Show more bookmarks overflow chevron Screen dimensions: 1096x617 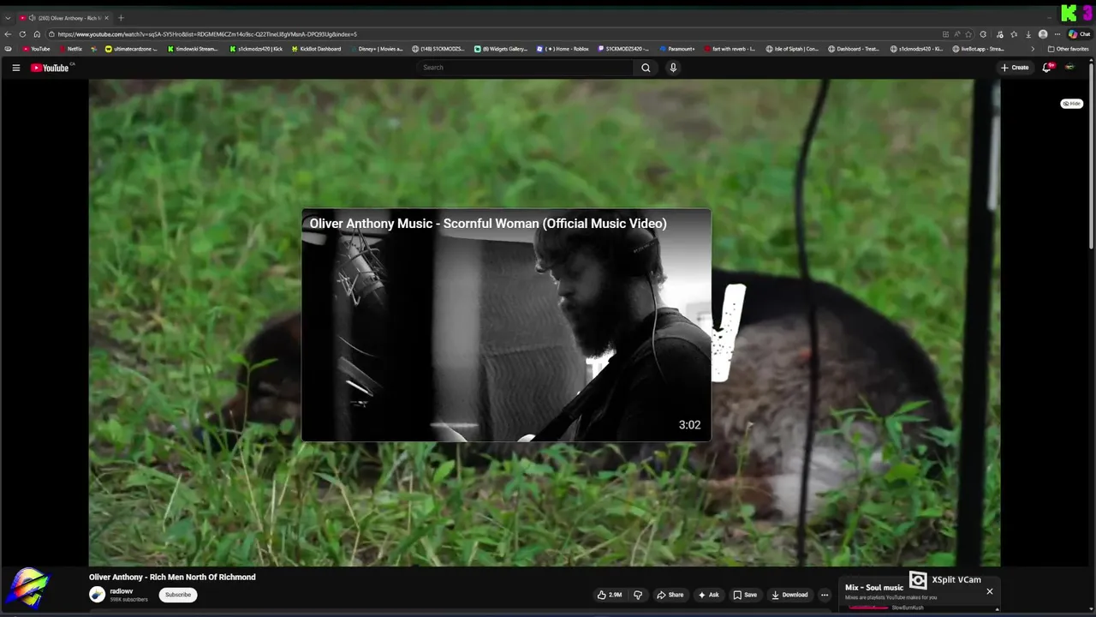coord(1033,49)
